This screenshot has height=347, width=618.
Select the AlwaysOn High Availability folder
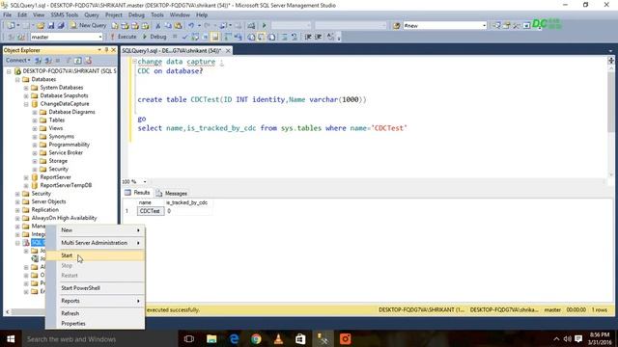coord(64,218)
